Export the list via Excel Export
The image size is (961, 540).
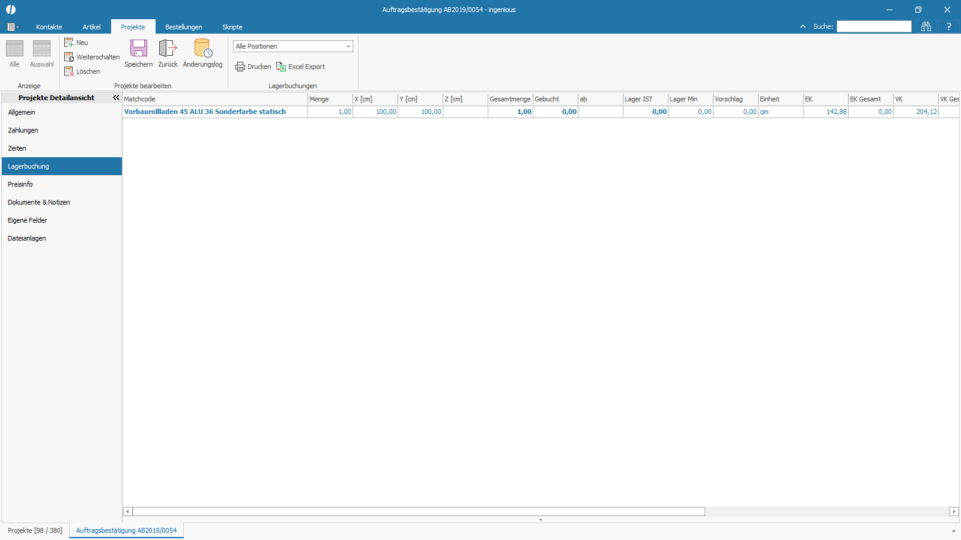(x=300, y=67)
